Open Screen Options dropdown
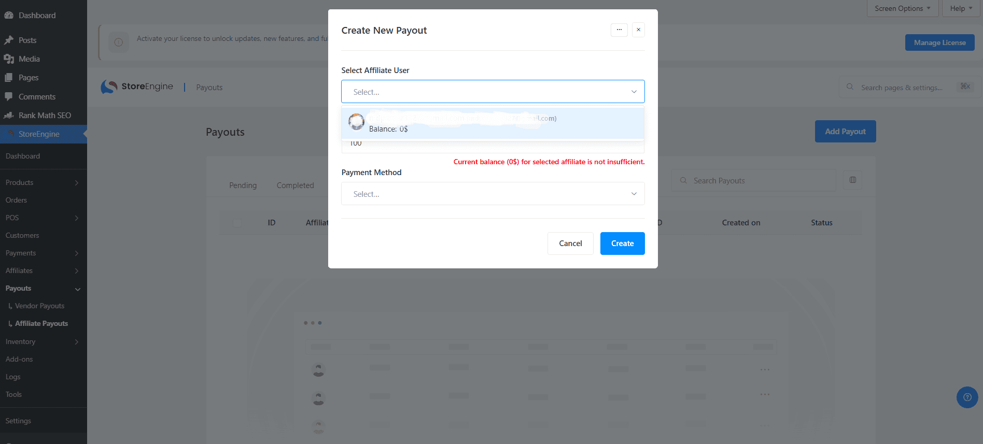The image size is (983, 444). 903,8
